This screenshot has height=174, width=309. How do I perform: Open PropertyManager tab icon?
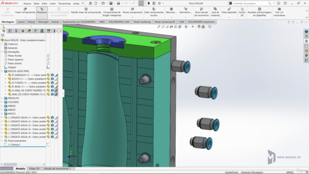tap(10, 31)
